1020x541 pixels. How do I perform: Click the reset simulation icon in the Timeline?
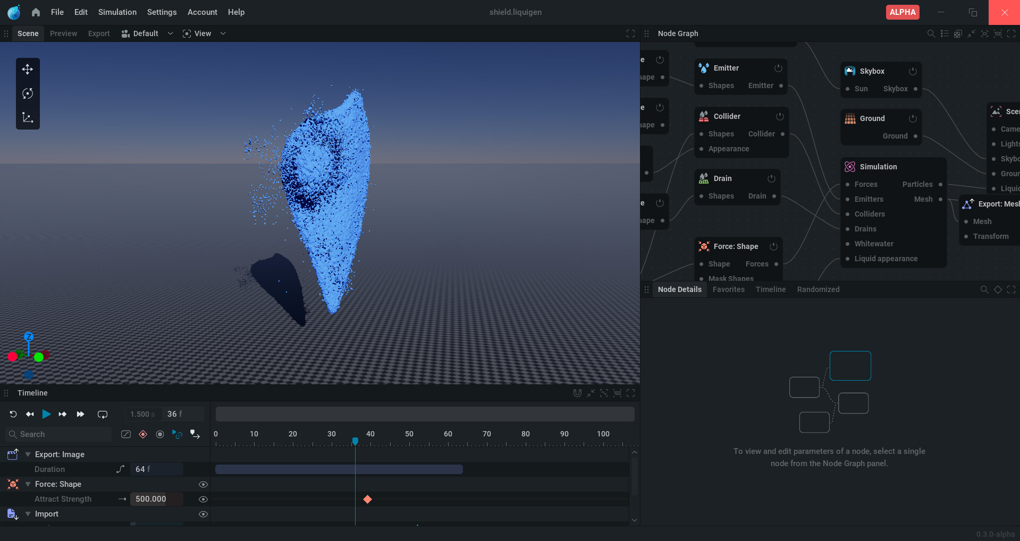[x=13, y=414]
